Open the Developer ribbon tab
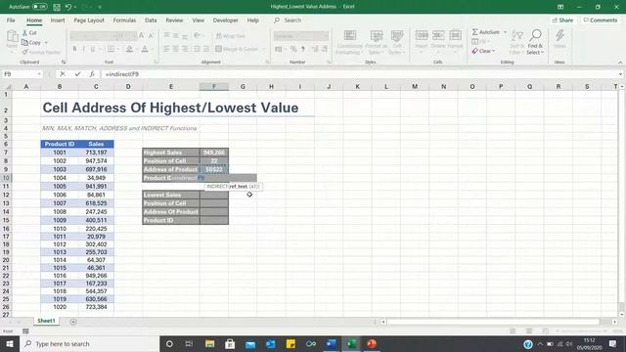 (x=225, y=20)
